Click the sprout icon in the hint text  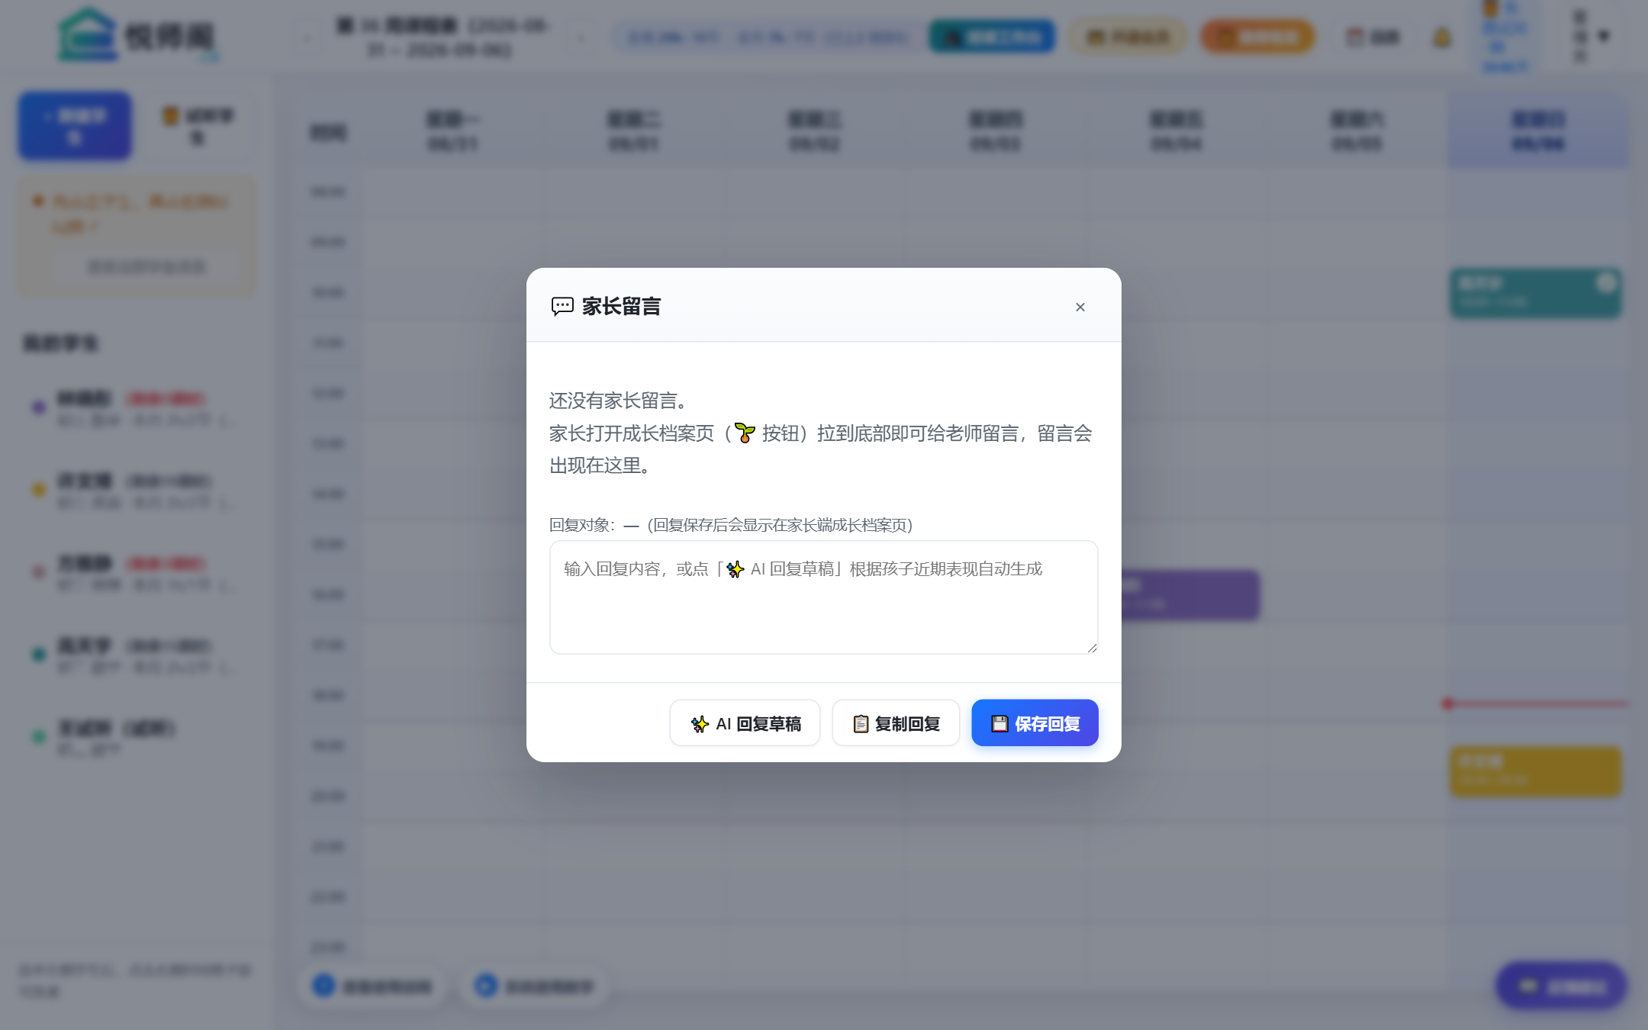[x=745, y=433]
